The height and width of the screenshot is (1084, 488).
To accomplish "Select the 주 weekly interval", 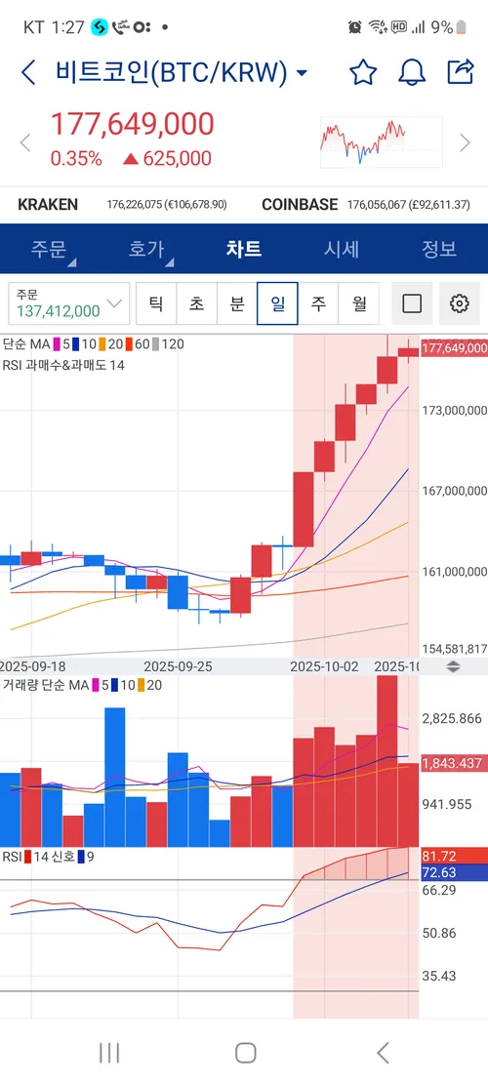I will (x=318, y=303).
